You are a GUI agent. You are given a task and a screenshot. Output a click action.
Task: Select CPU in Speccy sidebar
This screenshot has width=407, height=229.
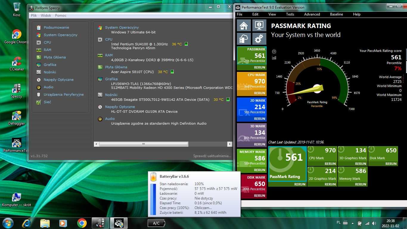(x=47, y=42)
